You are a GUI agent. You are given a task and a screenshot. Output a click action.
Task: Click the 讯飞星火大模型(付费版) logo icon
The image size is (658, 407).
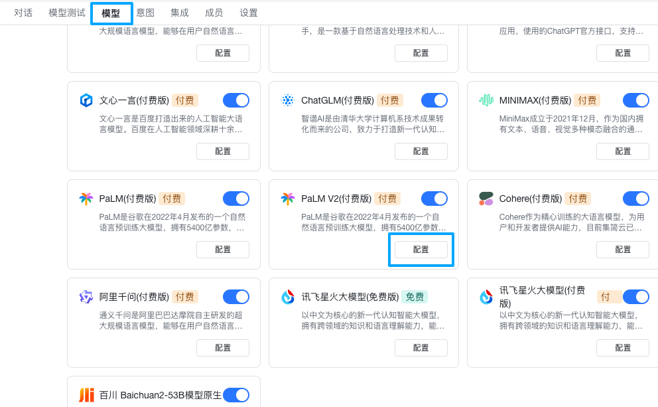486,297
